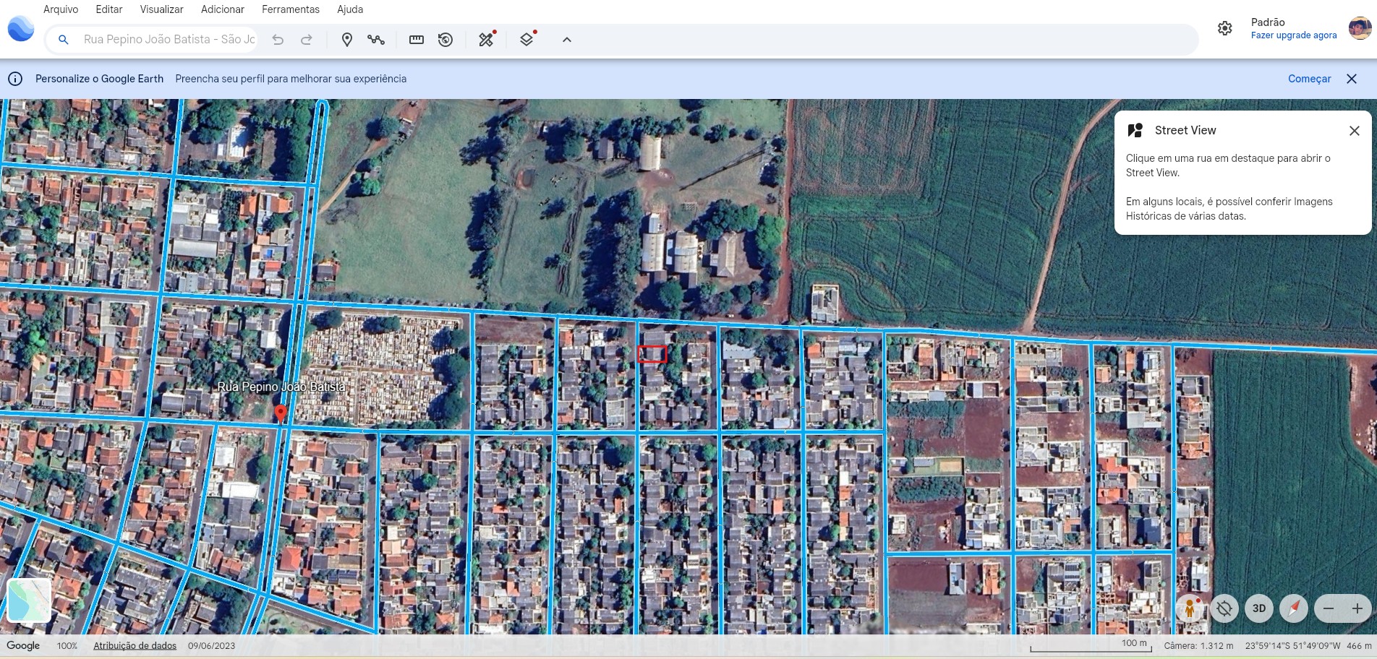Open the ruler measurement tool
Image resolution: width=1377 pixels, height=659 pixels.
point(417,40)
